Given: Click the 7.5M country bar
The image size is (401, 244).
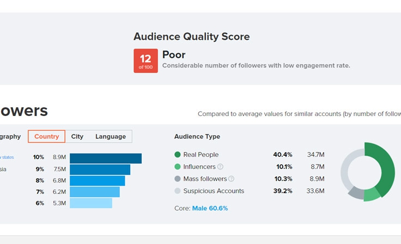Looking at the screenshot, I should [x=100, y=169].
